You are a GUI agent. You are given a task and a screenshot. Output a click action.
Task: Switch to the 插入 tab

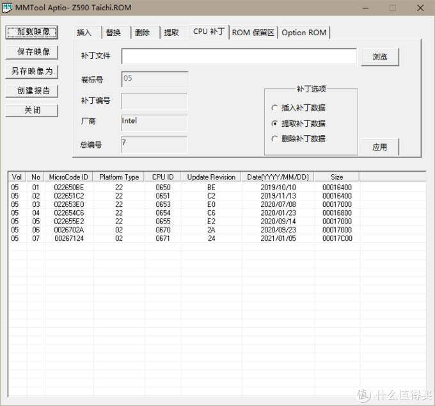click(84, 33)
